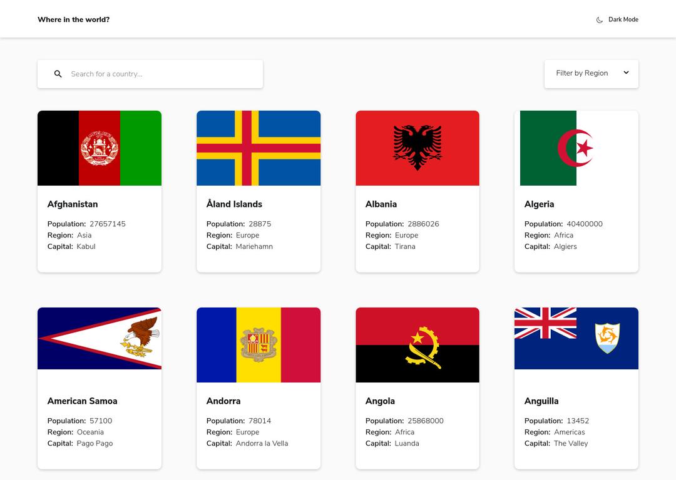Screen dimensions: 676x480
Task: Open the Angola flag card
Action: 417,345
